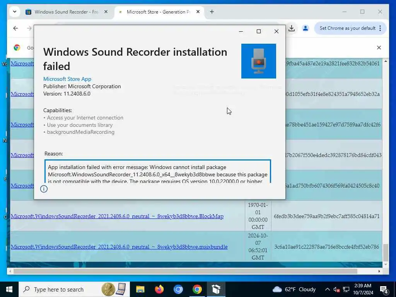Go back in Chrome
Screen dimensions: 396x297
(15, 28)
